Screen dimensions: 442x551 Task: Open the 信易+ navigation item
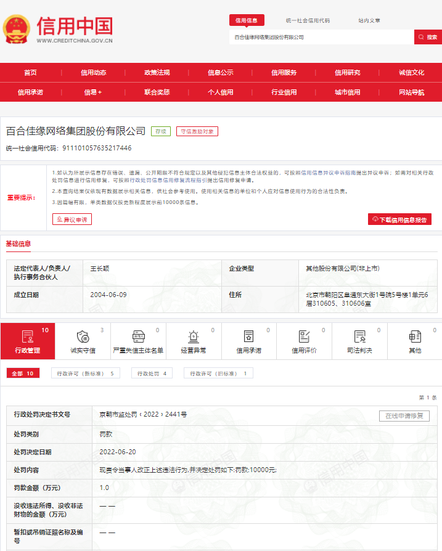tap(93, 92)
